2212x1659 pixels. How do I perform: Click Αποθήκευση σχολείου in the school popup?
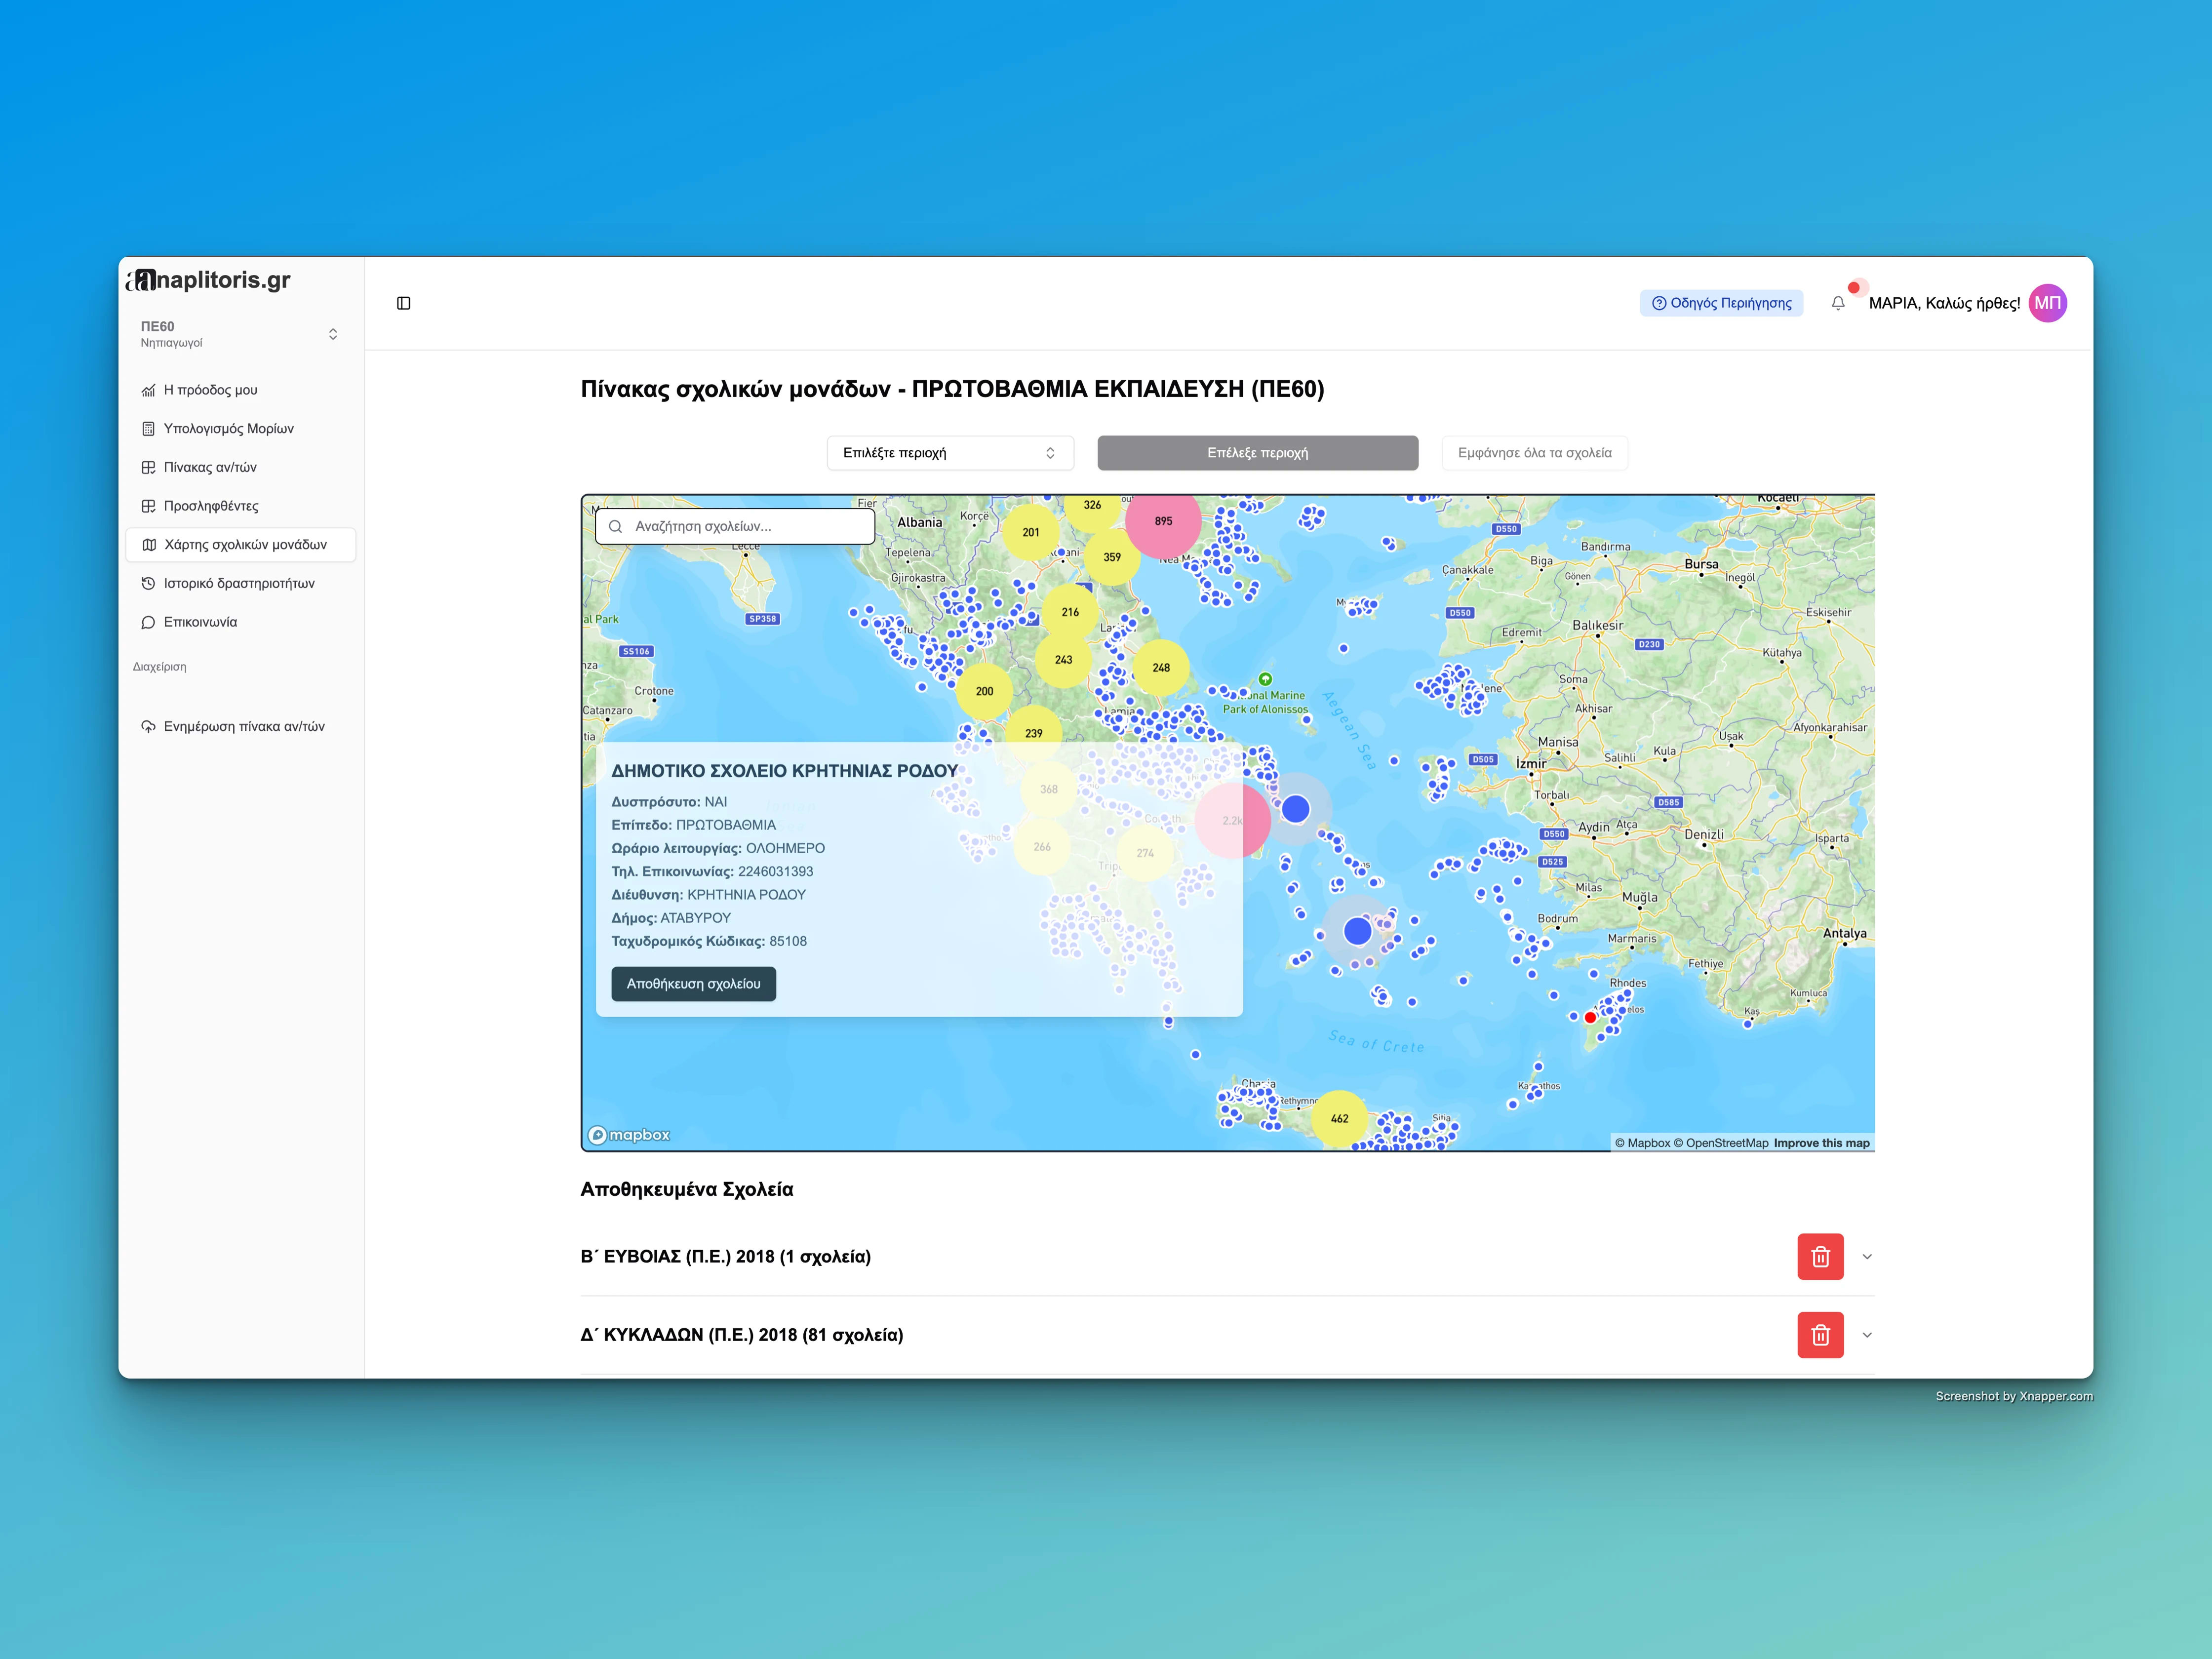(693, 984)
